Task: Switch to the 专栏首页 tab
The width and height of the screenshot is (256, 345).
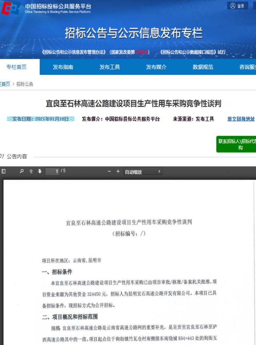Action: tap(17, 67)
